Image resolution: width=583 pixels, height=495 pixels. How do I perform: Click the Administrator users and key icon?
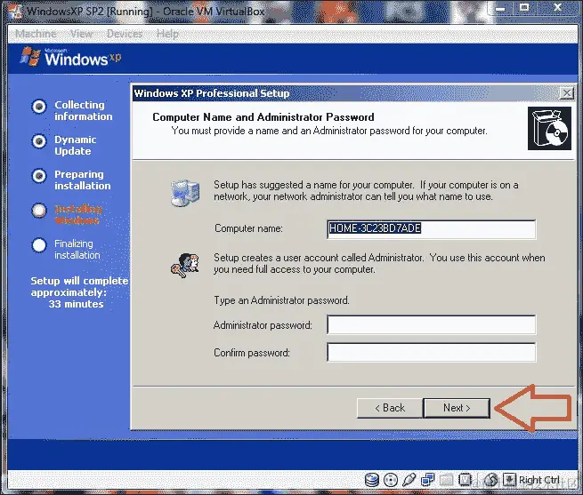185,265
